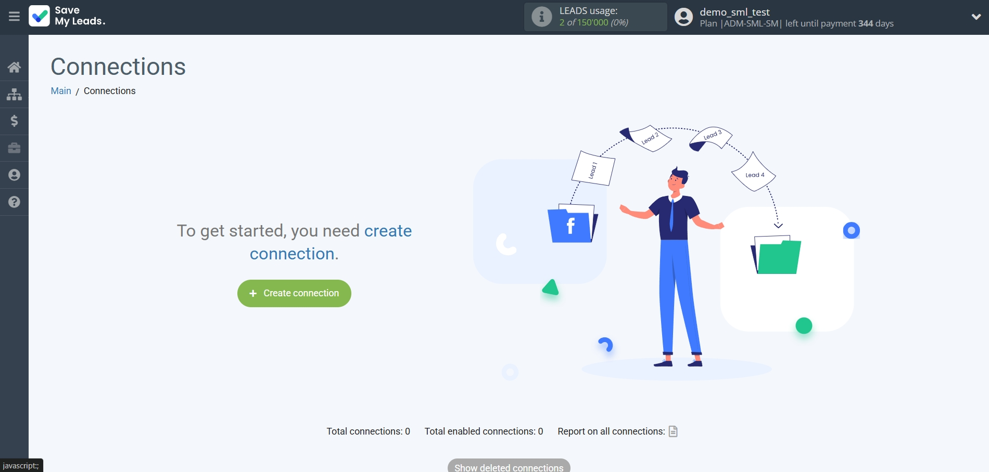Expand the account dropdown chevron in the header
This screenshot has height=472, width=989.
(x=976, y=16)
